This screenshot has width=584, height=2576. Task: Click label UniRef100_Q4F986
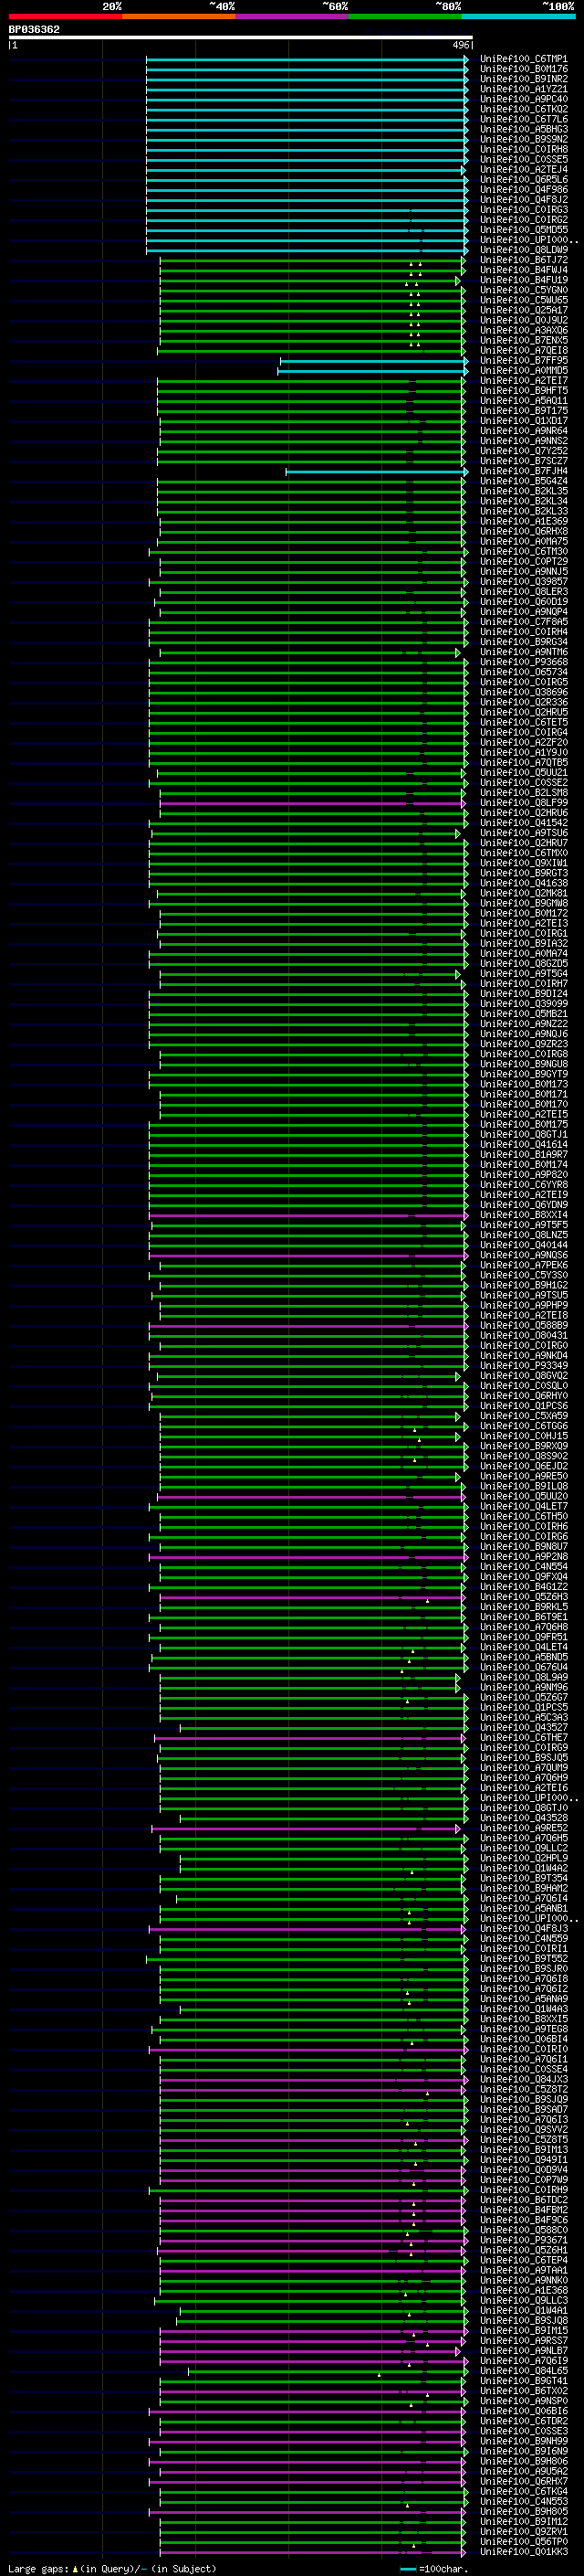coord(523,189)
